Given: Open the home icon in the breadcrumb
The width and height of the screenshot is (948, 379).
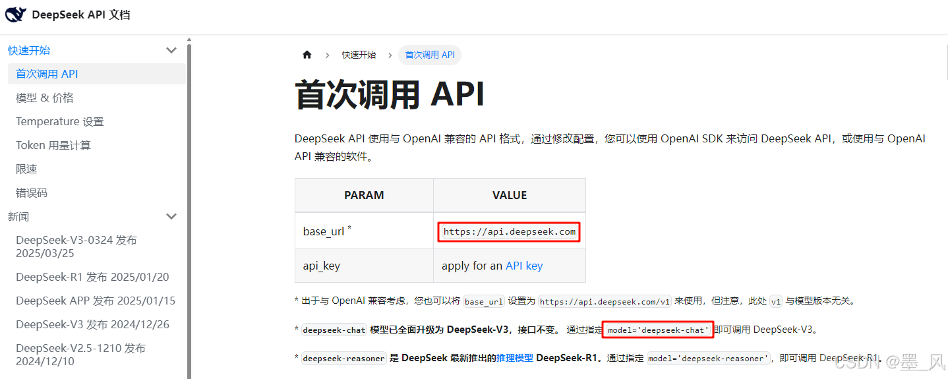Looking at the screenshot, I should tap(307, 55).
